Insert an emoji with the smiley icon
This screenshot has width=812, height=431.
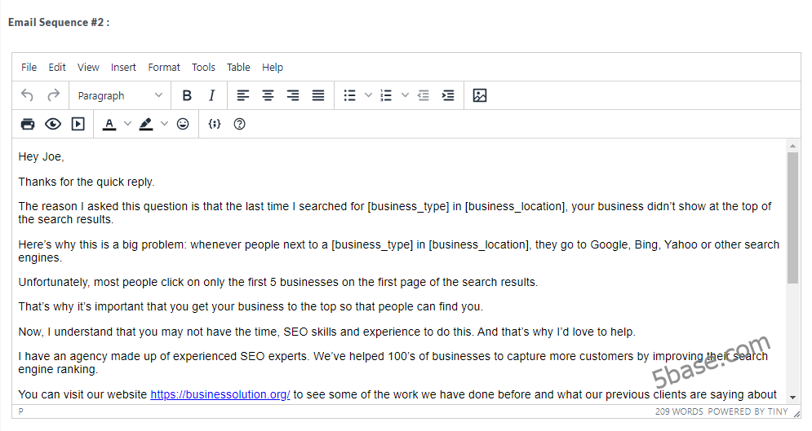point(183,124)
